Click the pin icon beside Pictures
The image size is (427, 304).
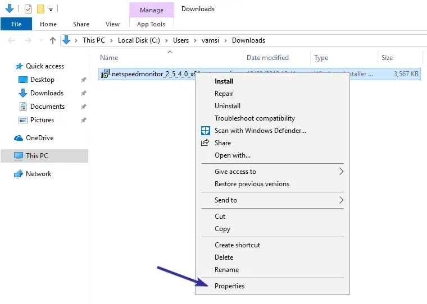click(x=83, y=120)
